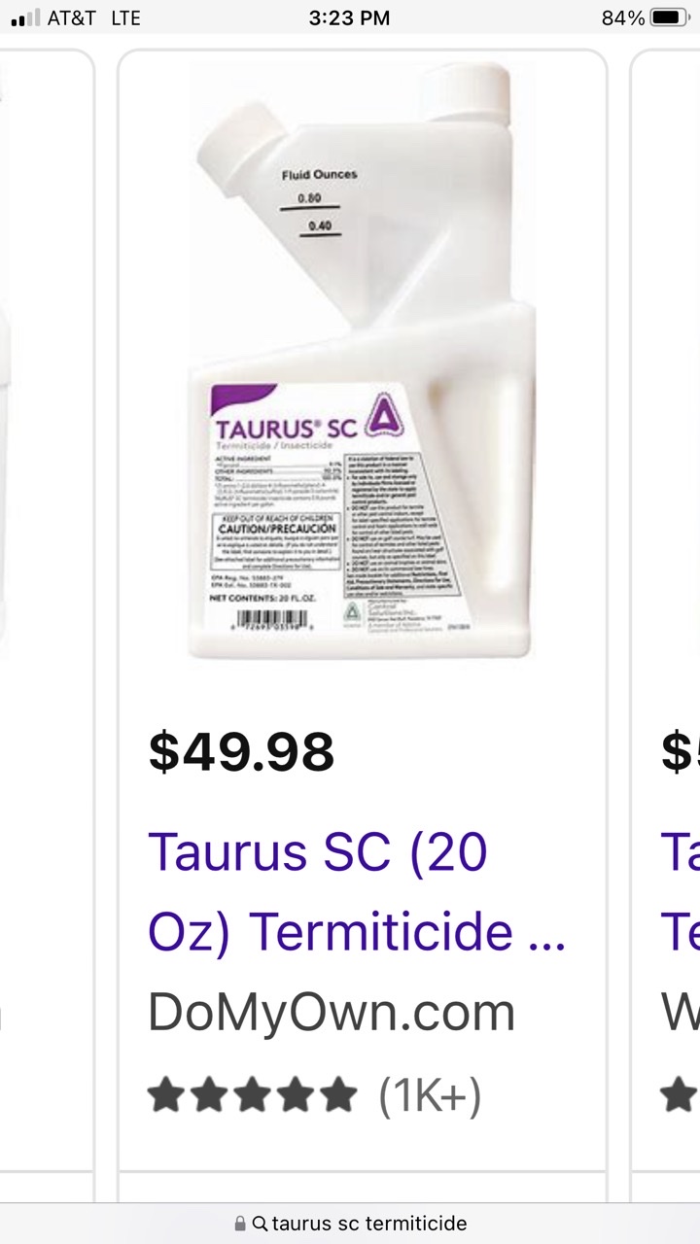Image resolution: width=700 pixels, height=1244 pixels.
Task: Tap the cellular signal bars icon
Action: pos(25,17)
